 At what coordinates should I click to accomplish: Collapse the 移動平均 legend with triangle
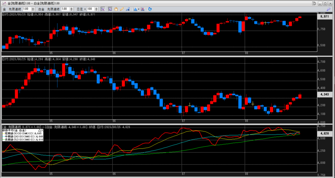click(40, 130)
